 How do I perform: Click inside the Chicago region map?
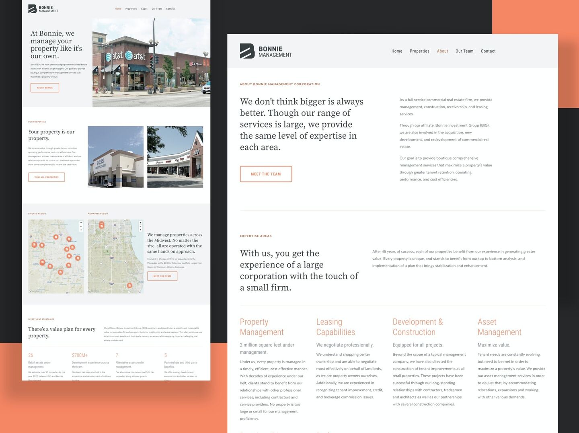pos(56,257)
